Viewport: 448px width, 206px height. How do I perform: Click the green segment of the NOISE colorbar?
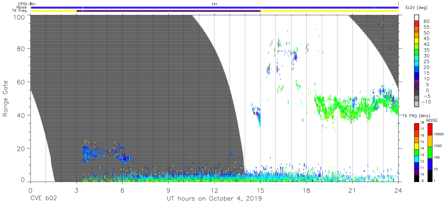(x=430, y=152)
